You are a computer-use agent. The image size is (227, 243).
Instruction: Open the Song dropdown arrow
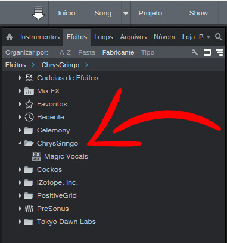tap(126, 13)
